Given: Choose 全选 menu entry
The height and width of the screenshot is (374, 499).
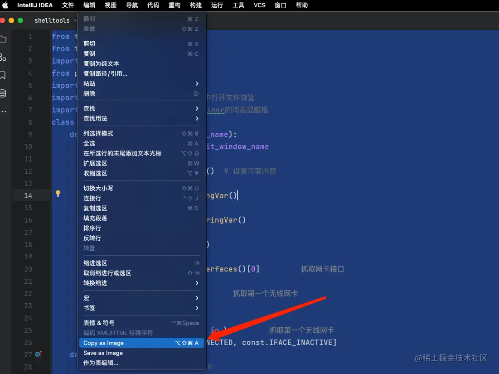Looking at the screenshot, I should [x=141, y=143].
